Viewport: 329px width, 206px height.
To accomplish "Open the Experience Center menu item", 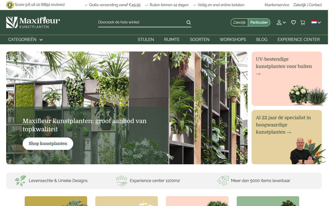I will pos(299,39).
